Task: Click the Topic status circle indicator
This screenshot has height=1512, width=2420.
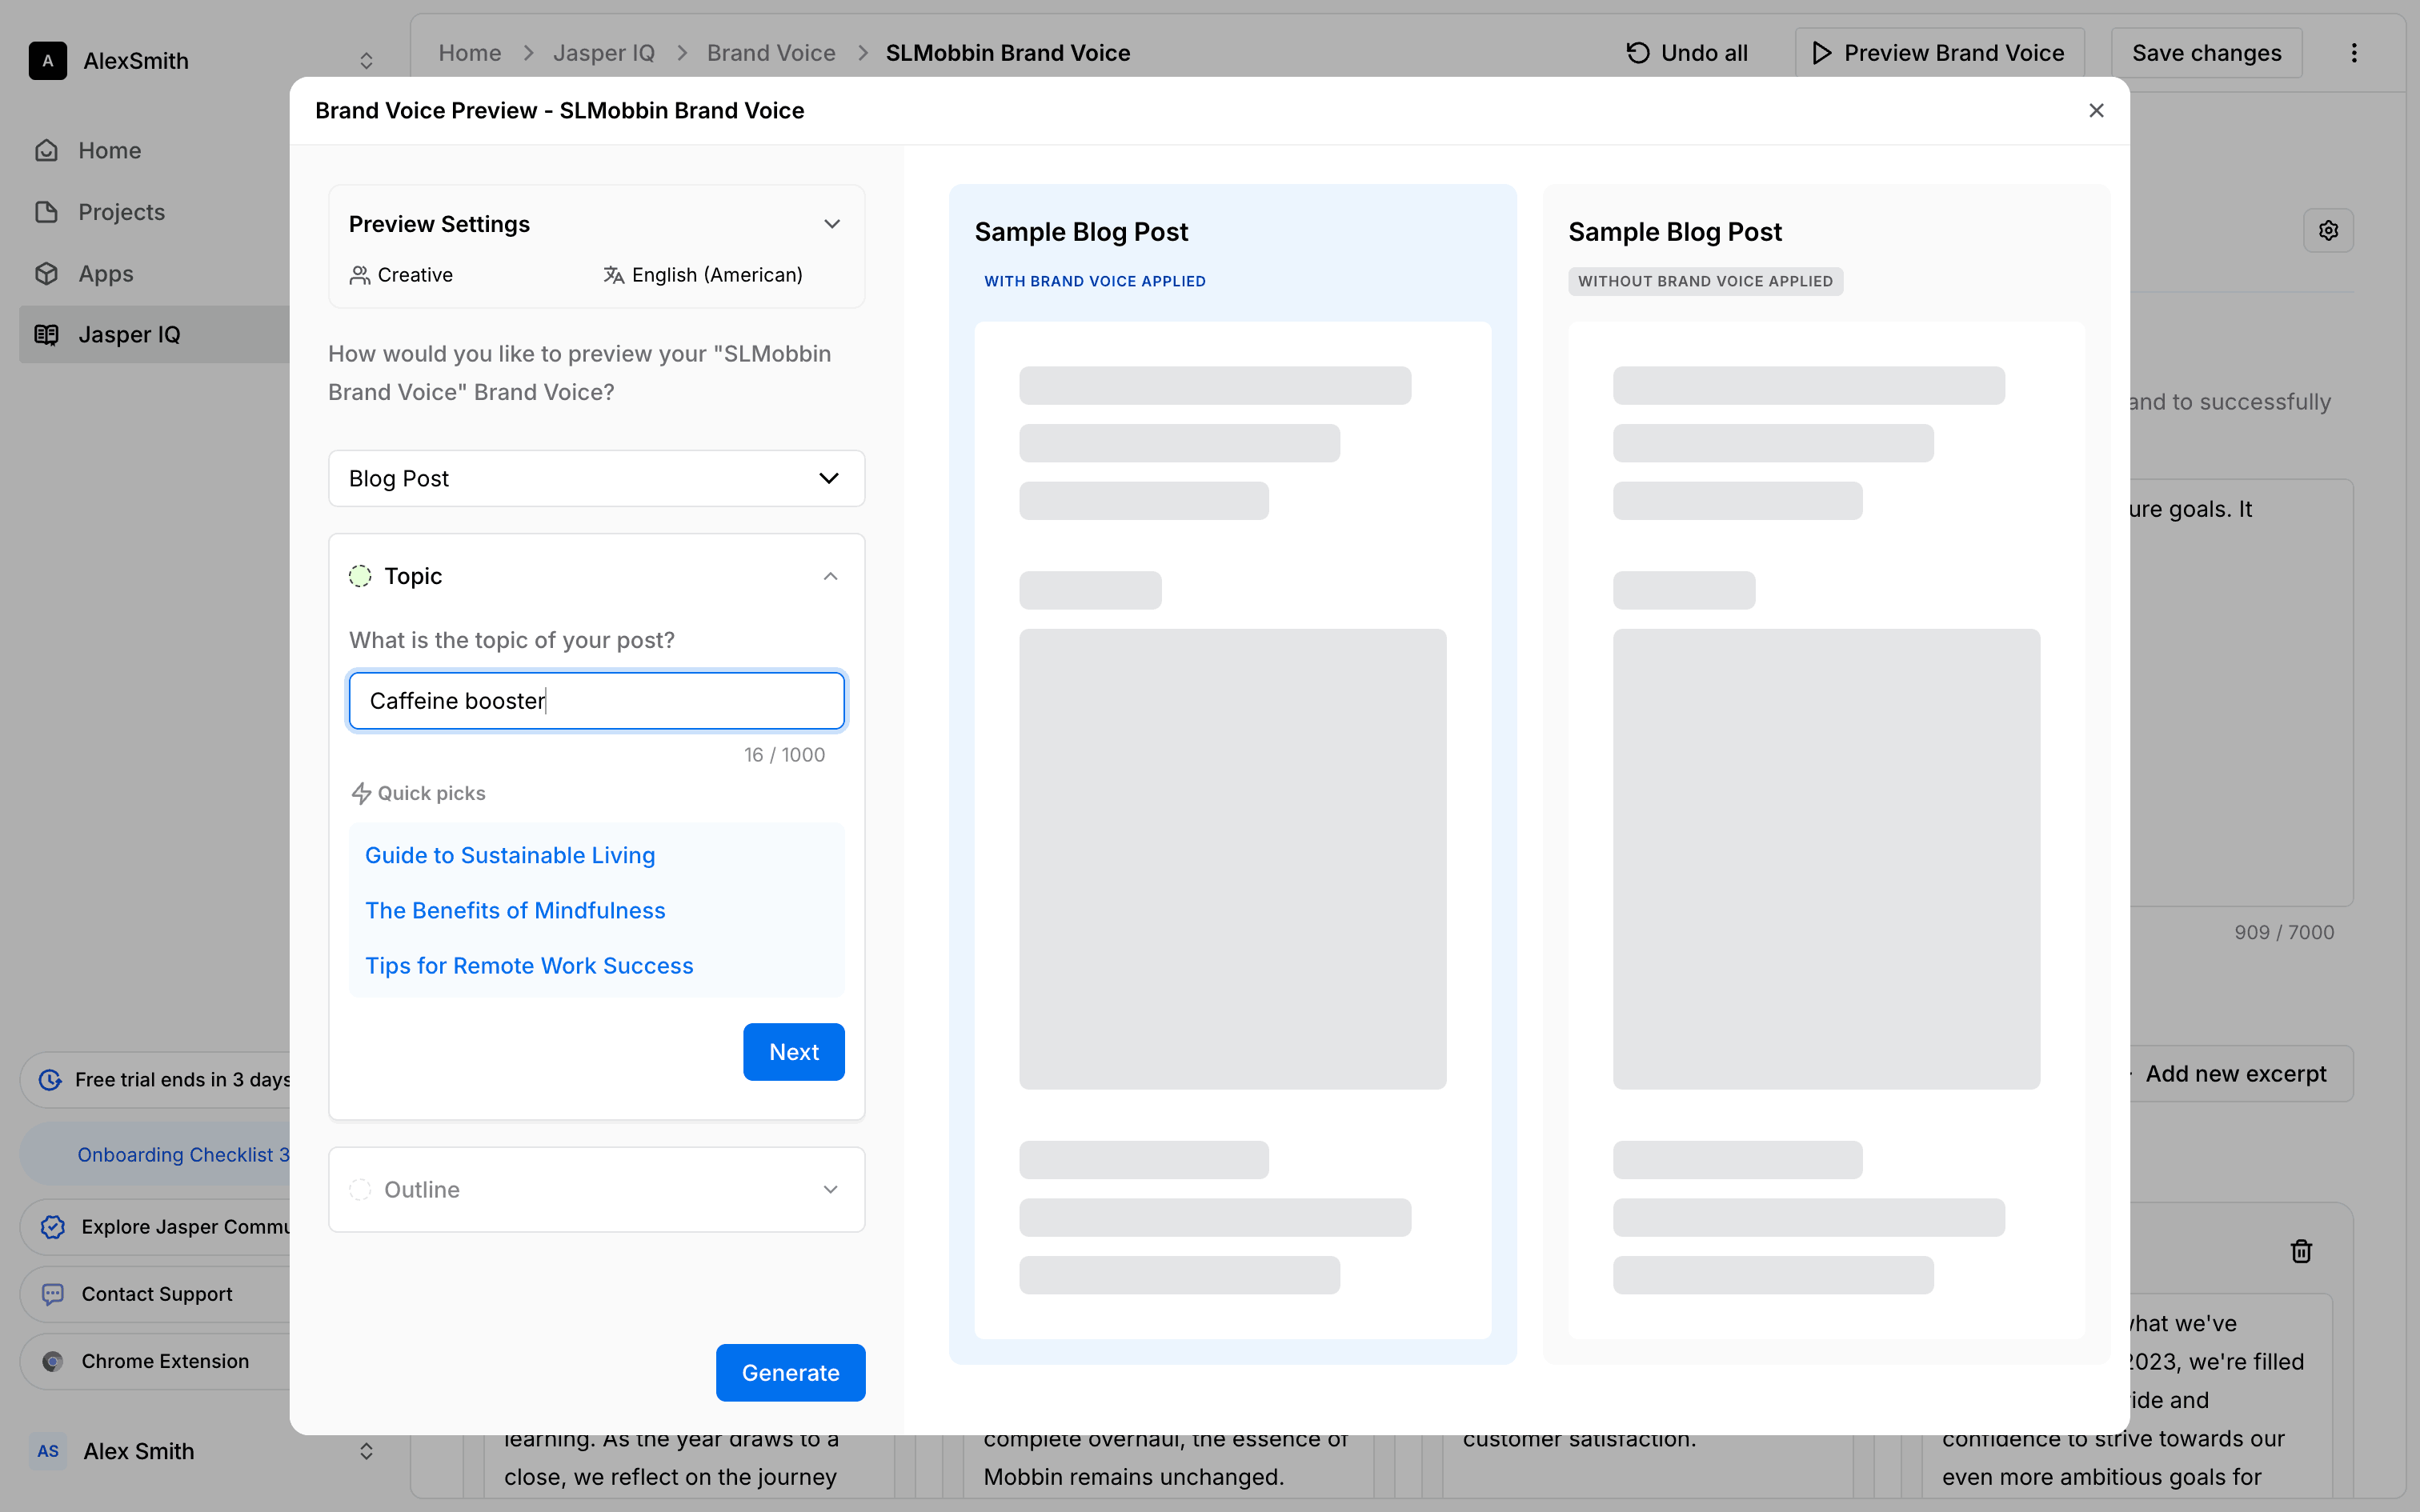Action: coord(360,576)
